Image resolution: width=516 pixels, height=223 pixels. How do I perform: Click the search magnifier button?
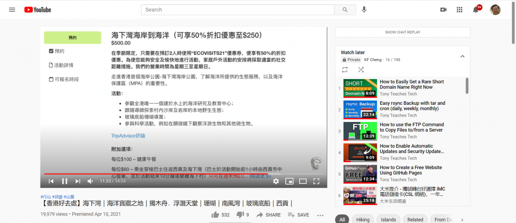coord(345,10)
